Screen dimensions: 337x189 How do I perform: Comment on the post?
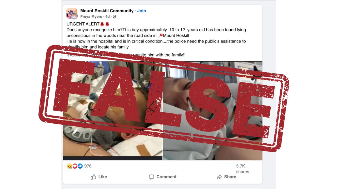[162, 177]
